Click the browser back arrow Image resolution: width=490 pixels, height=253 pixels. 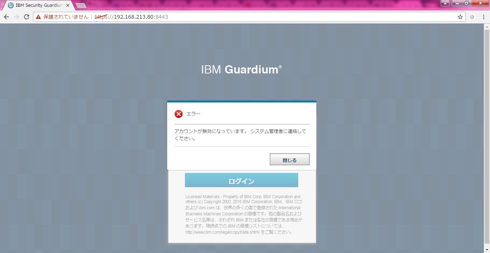pyautogui.click(x=6, y=17)
